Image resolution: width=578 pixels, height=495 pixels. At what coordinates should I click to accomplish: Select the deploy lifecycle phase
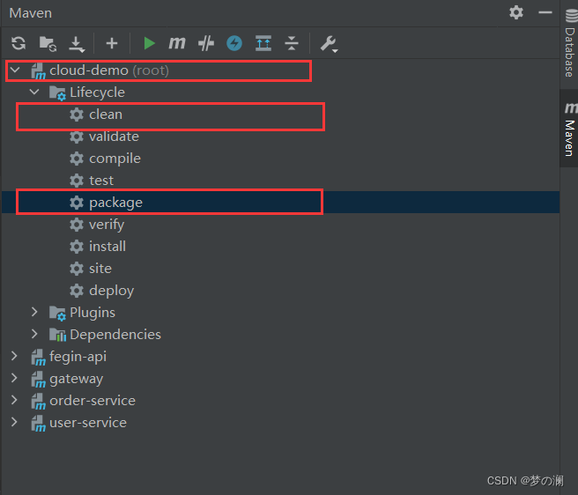coord(111,291)
